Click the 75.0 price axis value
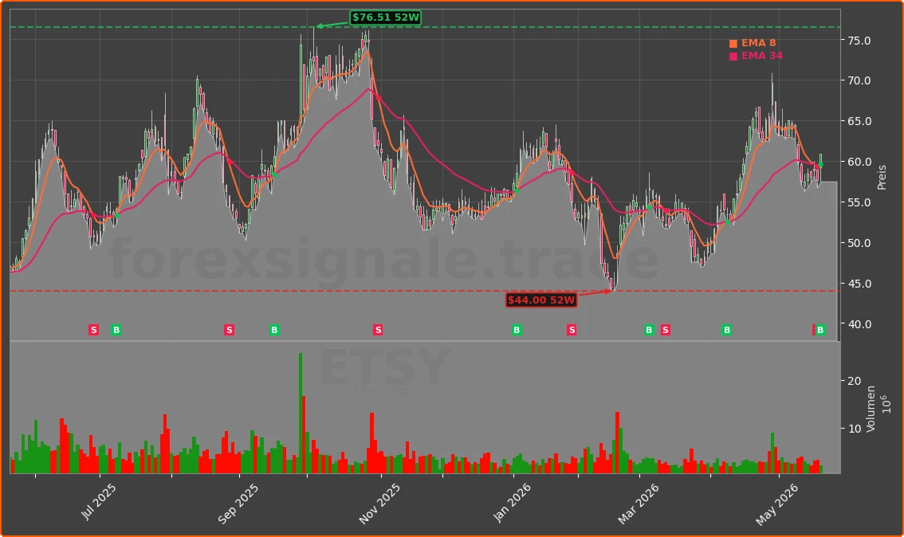 859,41
